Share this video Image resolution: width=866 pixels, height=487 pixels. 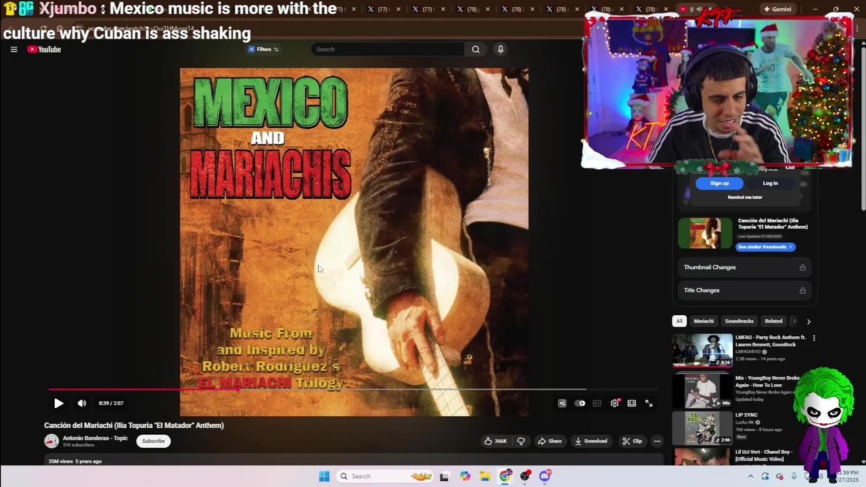click(549, 441)
